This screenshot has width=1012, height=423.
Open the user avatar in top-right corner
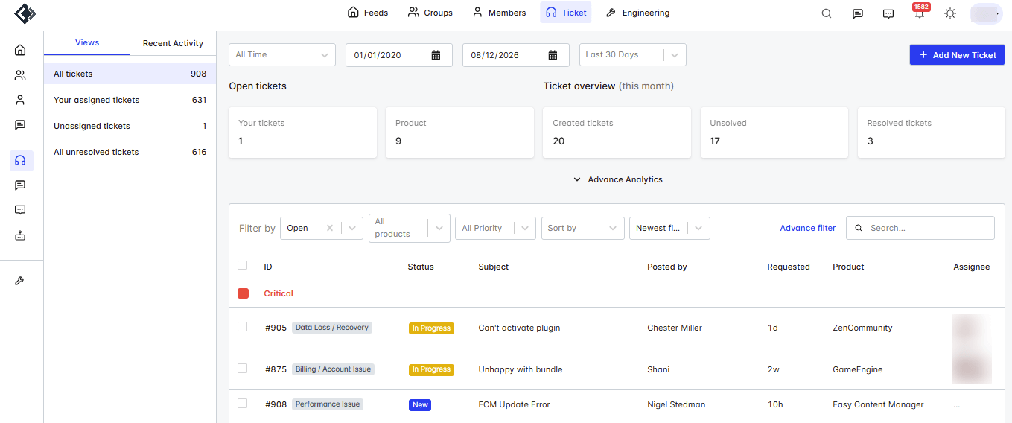pos(986,13)
